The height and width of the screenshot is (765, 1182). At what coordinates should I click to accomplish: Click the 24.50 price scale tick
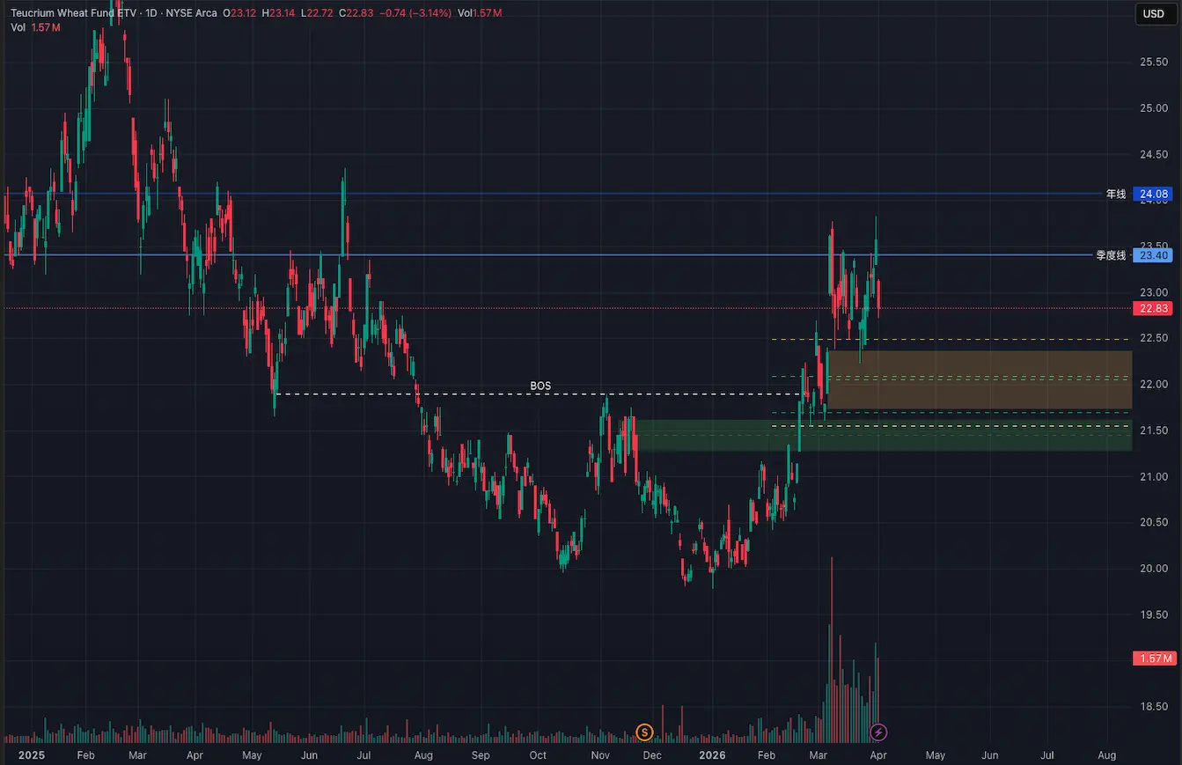coord(1153,155)
